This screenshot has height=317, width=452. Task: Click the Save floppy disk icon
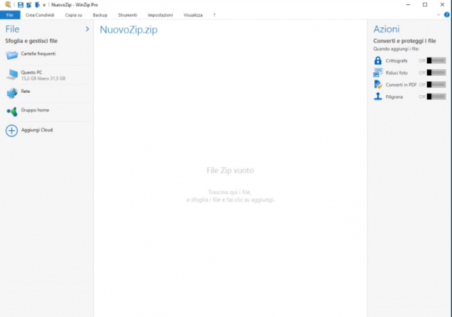point(21,5)
